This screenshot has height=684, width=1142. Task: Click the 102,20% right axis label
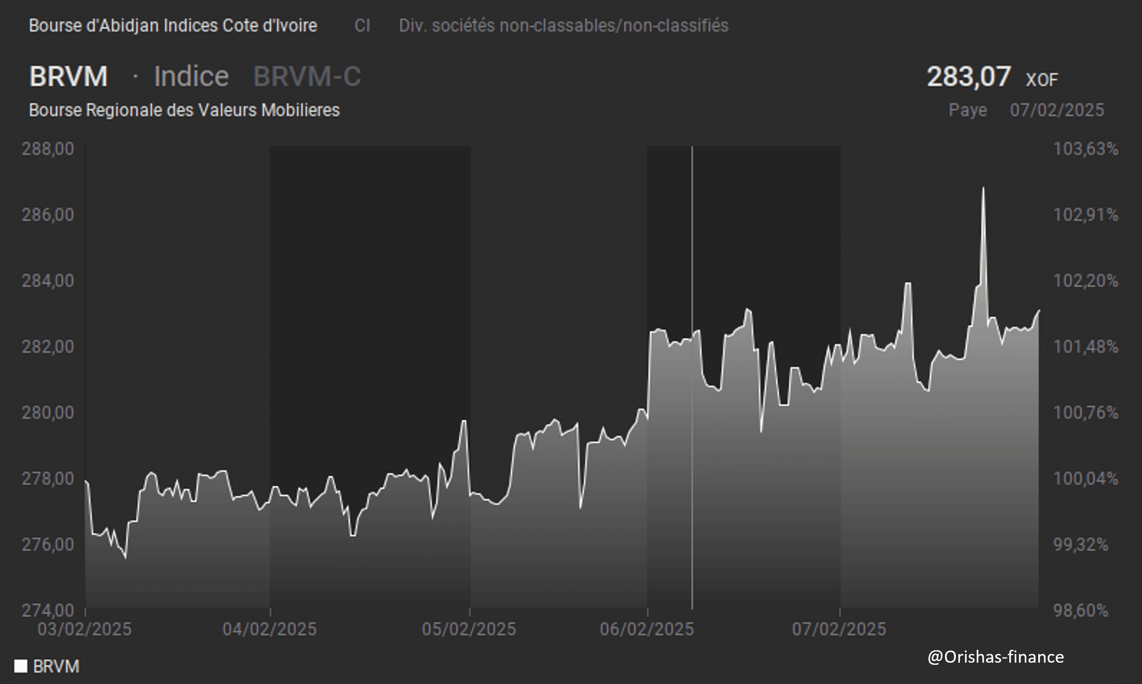(x=1086, y=281)
